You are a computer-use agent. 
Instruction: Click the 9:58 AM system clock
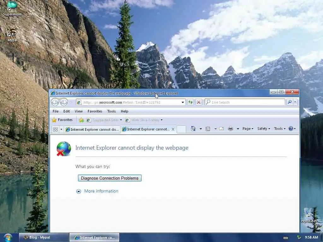(311, 237)
